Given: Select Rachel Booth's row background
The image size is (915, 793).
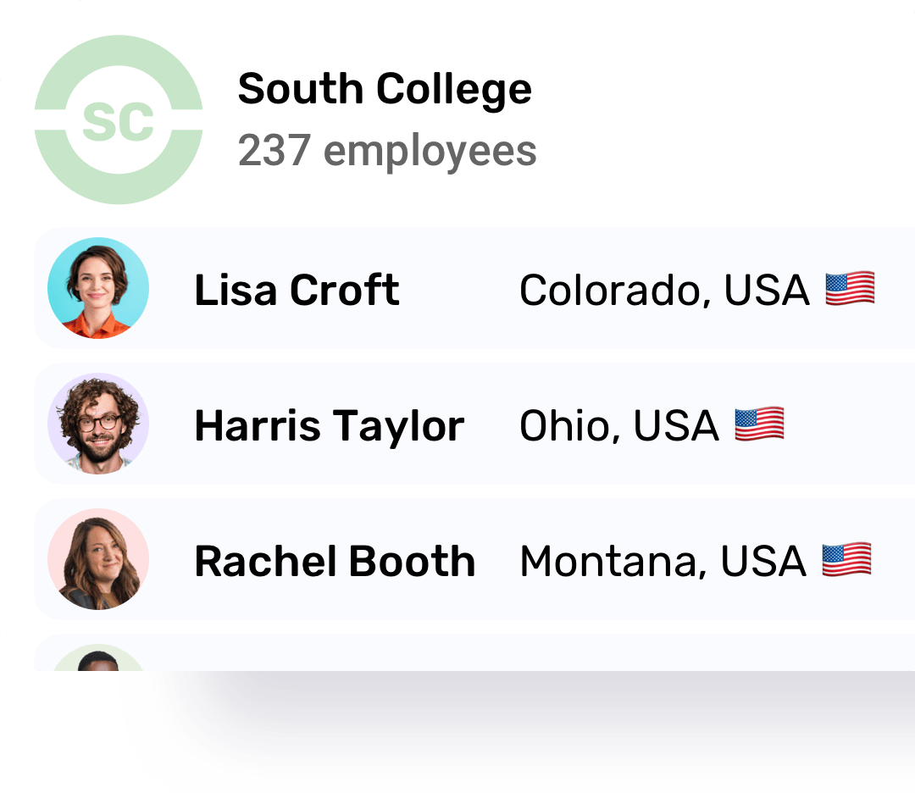Looking at the screenshot, I should coord(474,559).
